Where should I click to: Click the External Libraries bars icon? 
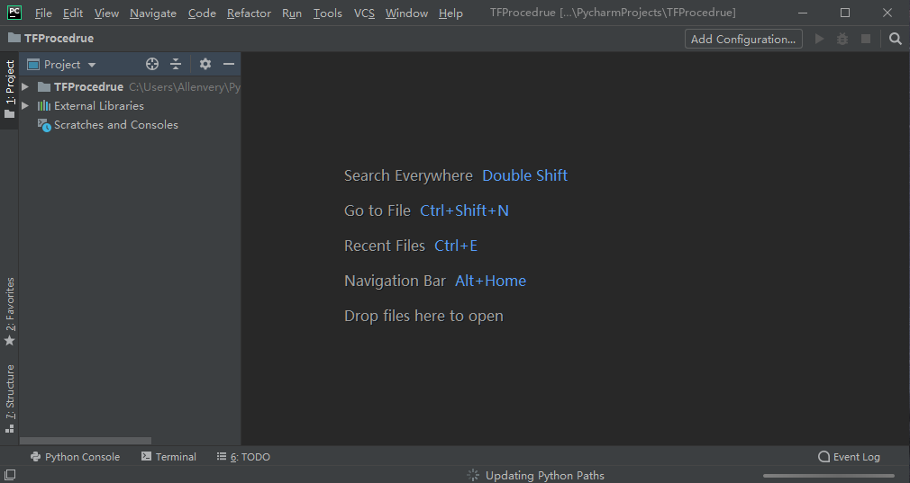point(44,106)
